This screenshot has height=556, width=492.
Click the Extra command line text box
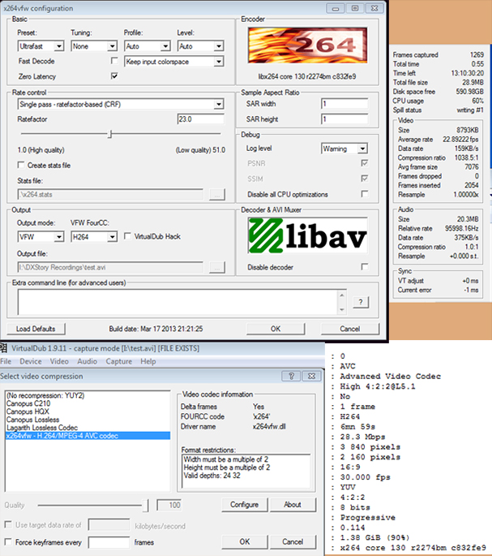tap(178, 302)
